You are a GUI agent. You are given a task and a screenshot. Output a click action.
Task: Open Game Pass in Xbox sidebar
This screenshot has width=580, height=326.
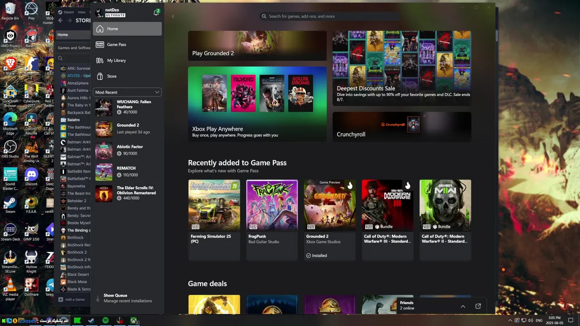point(127,44)
